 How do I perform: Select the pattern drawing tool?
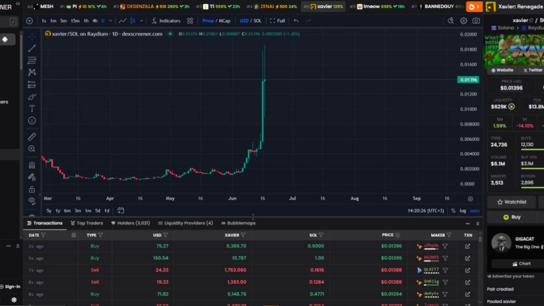(32, 72)
